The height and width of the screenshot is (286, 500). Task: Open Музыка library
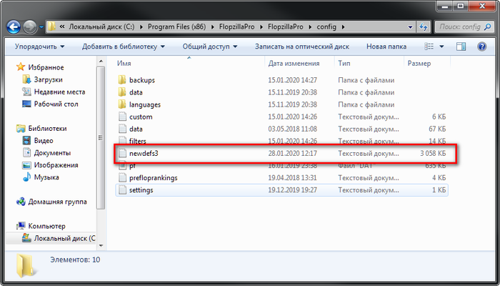pos(46,177)
